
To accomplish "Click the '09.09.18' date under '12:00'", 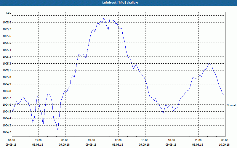I will coord(118,144).
